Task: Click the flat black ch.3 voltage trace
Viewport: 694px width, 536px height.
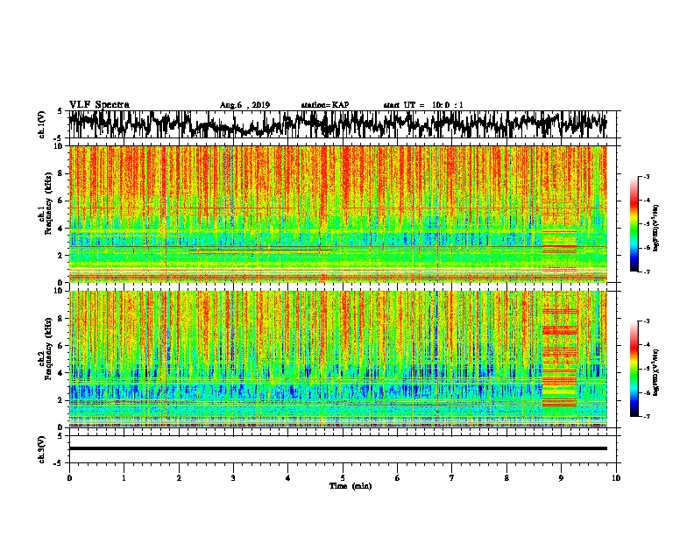Action: (337, 448)
